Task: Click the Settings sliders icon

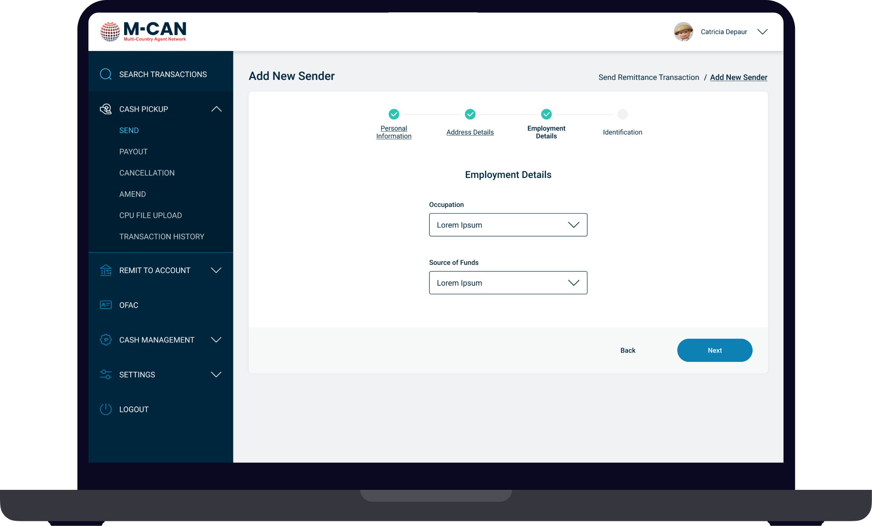Action: tap(106, 374)
